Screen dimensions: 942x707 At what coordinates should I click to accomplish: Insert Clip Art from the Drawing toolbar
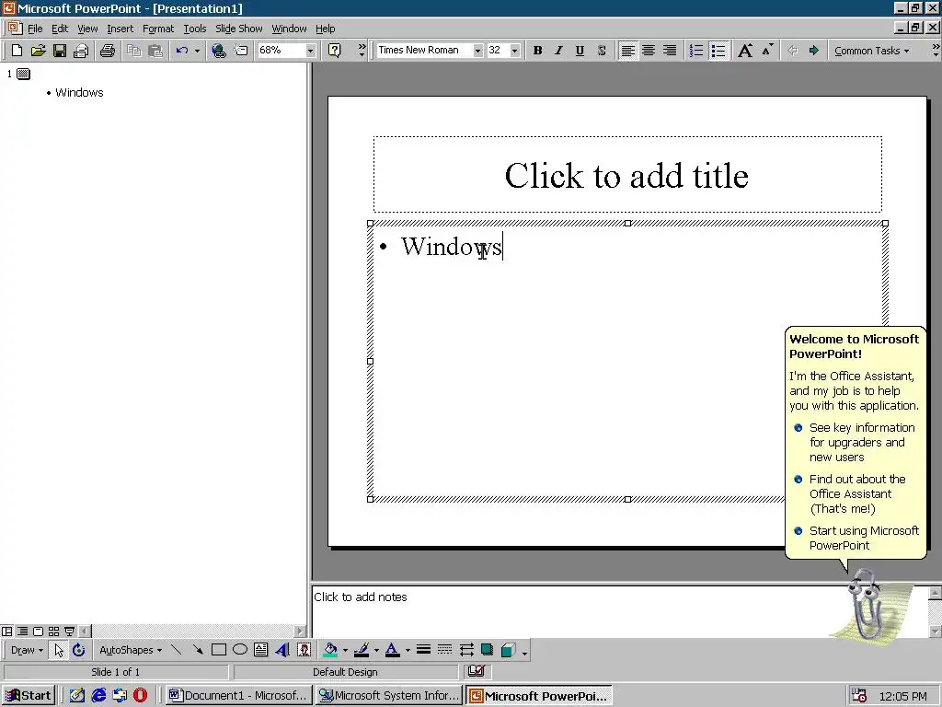[x=304, y=650]
